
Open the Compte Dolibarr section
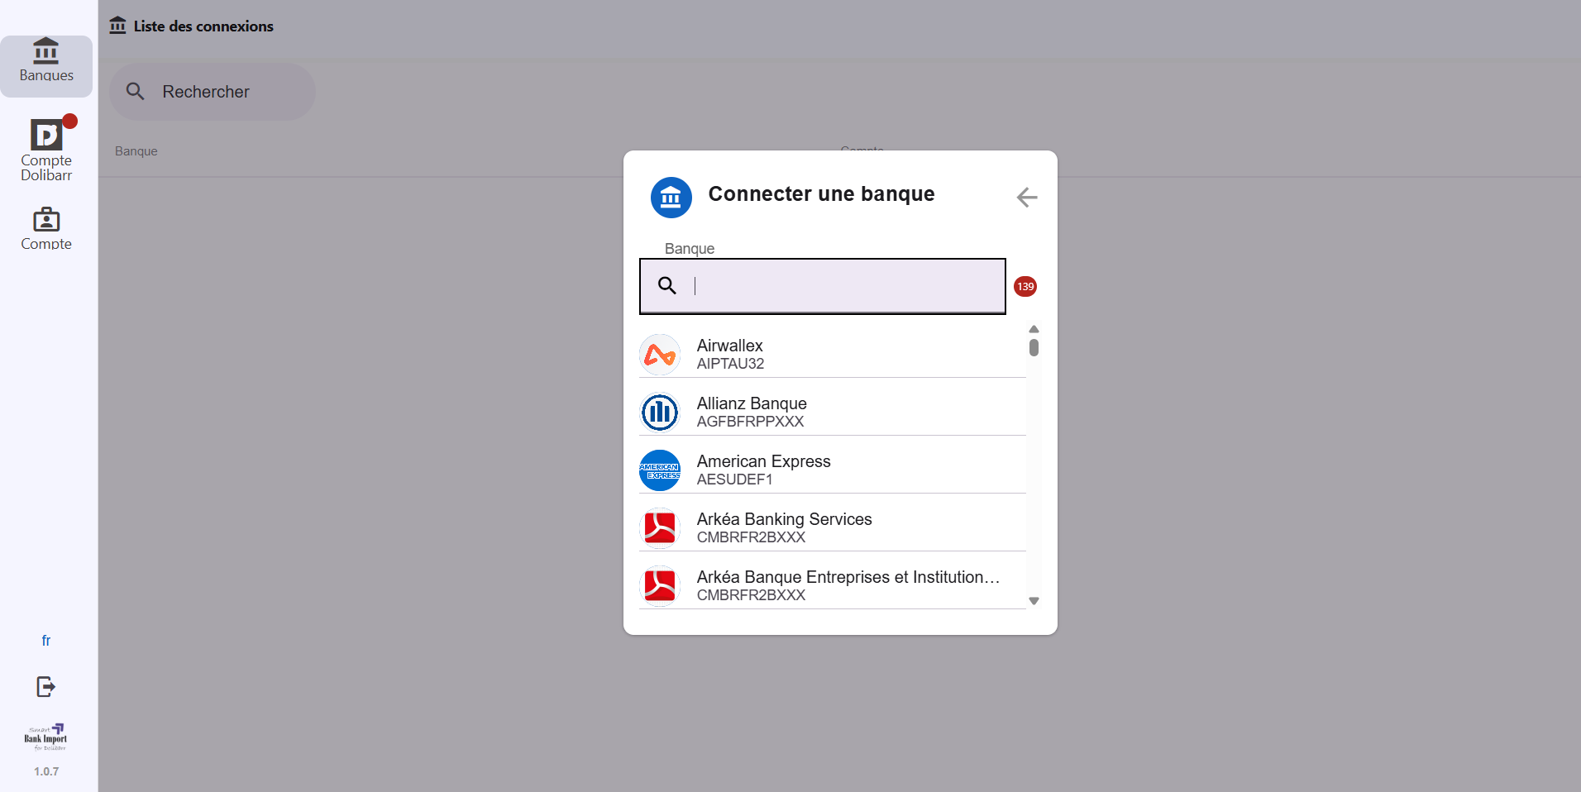[x=46, y=149]
